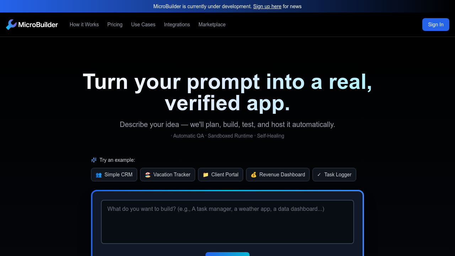View the Integrations page
455x256 pixels.
(x=177, y=25)
